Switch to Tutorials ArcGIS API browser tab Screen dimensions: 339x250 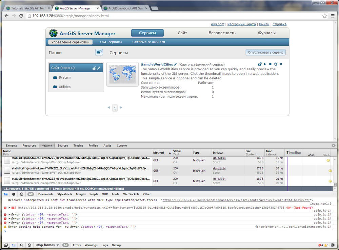[28, 8]
